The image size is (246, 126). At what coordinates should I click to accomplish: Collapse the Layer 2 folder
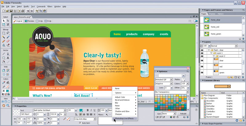click(214, 56)
